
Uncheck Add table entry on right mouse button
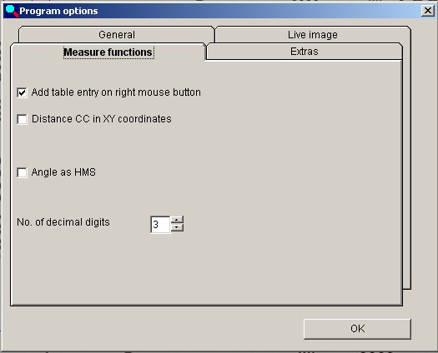(22, 92)
